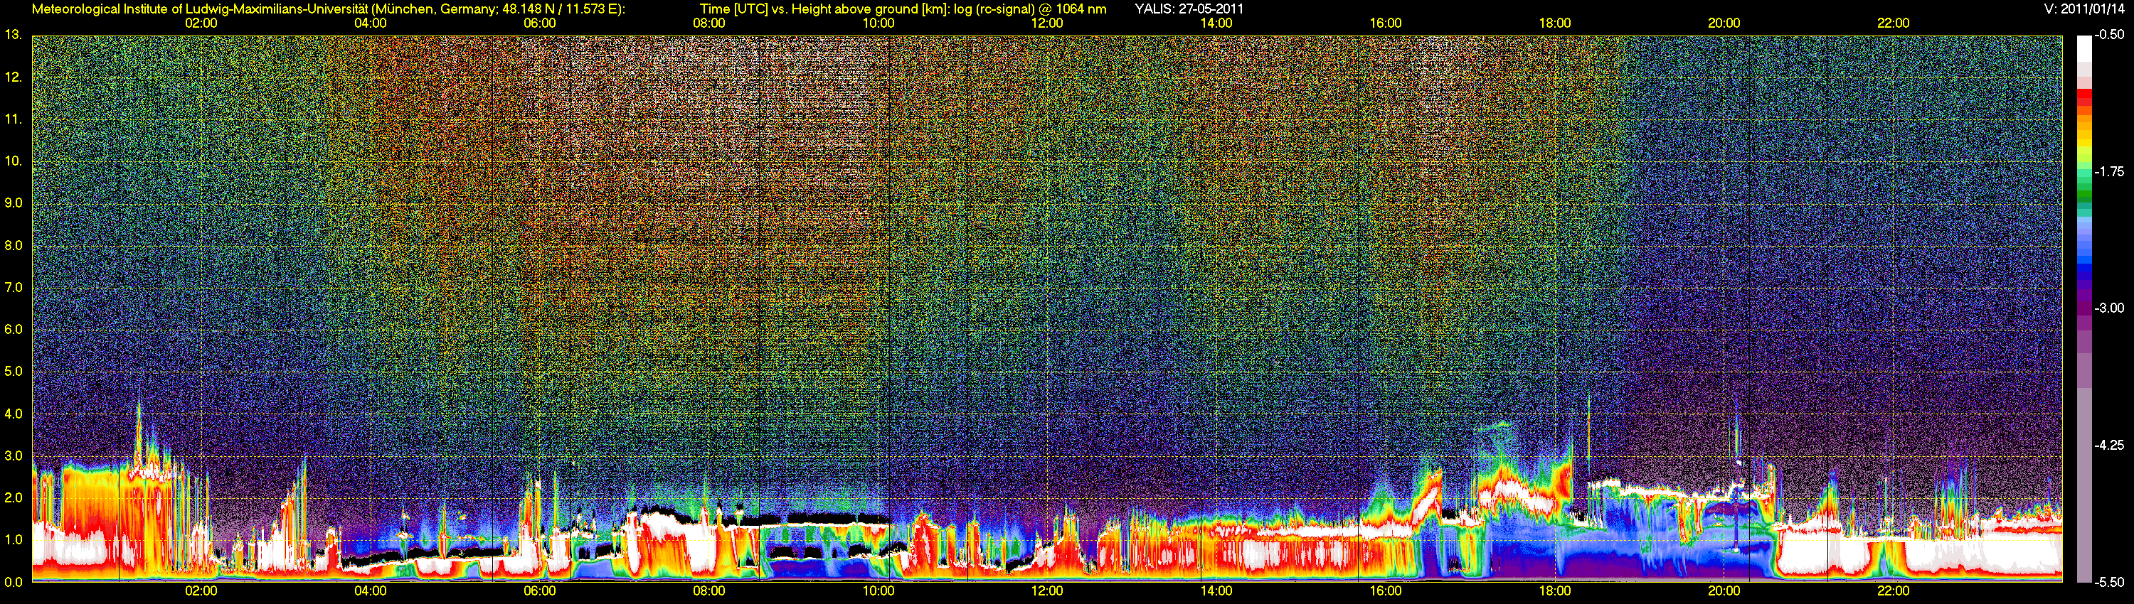Click the 3.0 height axis label
This screenshot has height=604, width=2134.
tap(12, 456)
